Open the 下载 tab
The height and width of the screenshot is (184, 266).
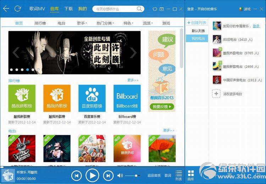68,9
